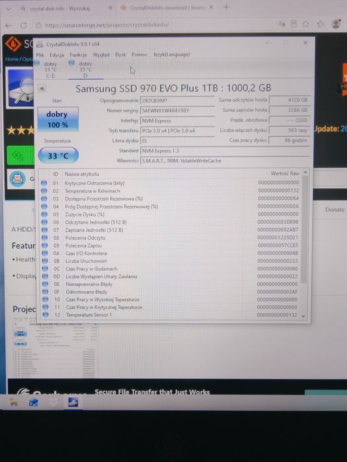Click the browser address bar URL
The height and width of the screenshot is (462, 347).
(107, 25)
